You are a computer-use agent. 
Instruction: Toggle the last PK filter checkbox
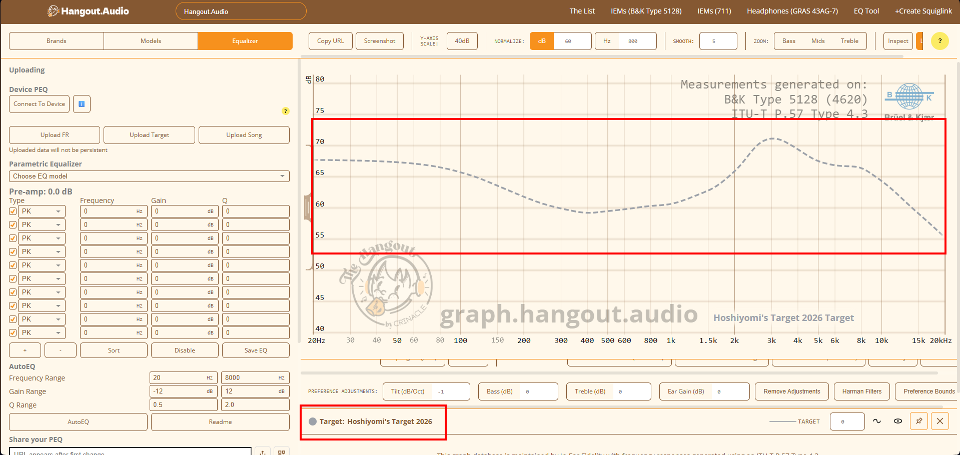click(13, 333)
